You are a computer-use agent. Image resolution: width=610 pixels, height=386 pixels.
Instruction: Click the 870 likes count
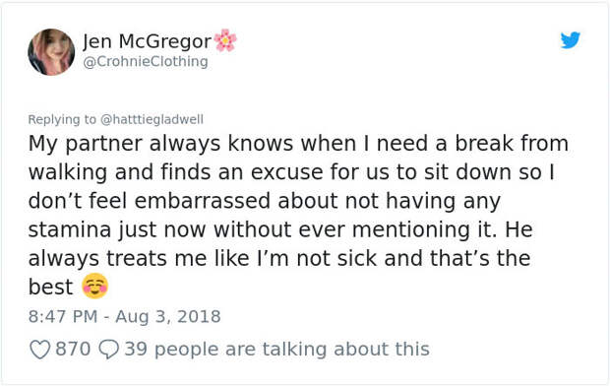point(73,349)
